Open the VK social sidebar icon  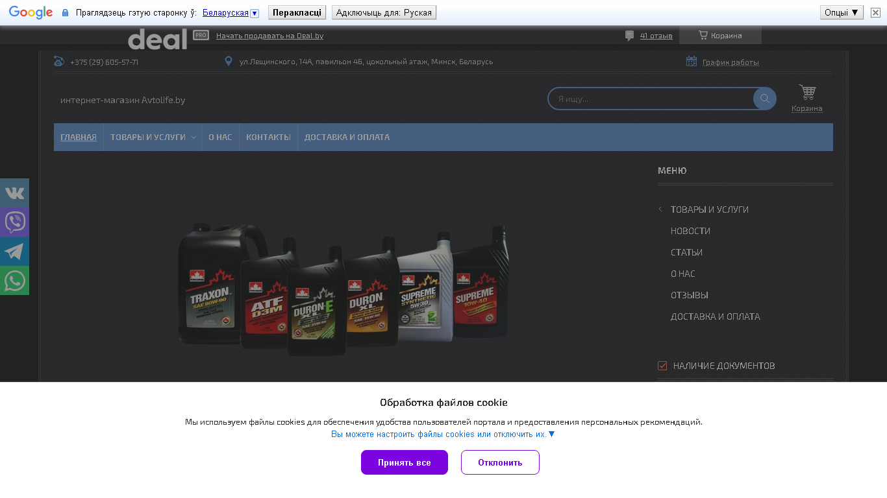(x=14, y=193)
